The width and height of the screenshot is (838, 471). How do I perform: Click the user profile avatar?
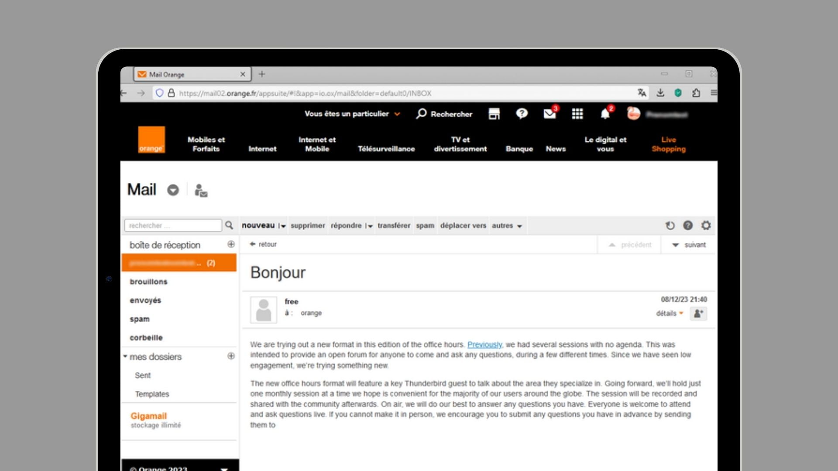[634, 113]
